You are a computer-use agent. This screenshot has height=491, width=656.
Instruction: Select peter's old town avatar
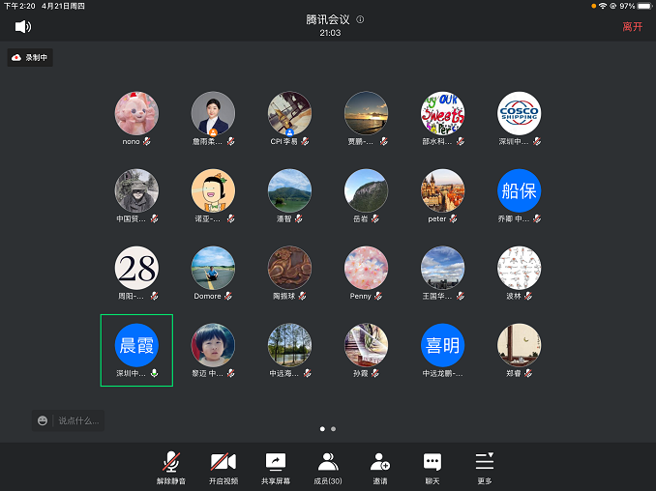(x=442, y=190)
